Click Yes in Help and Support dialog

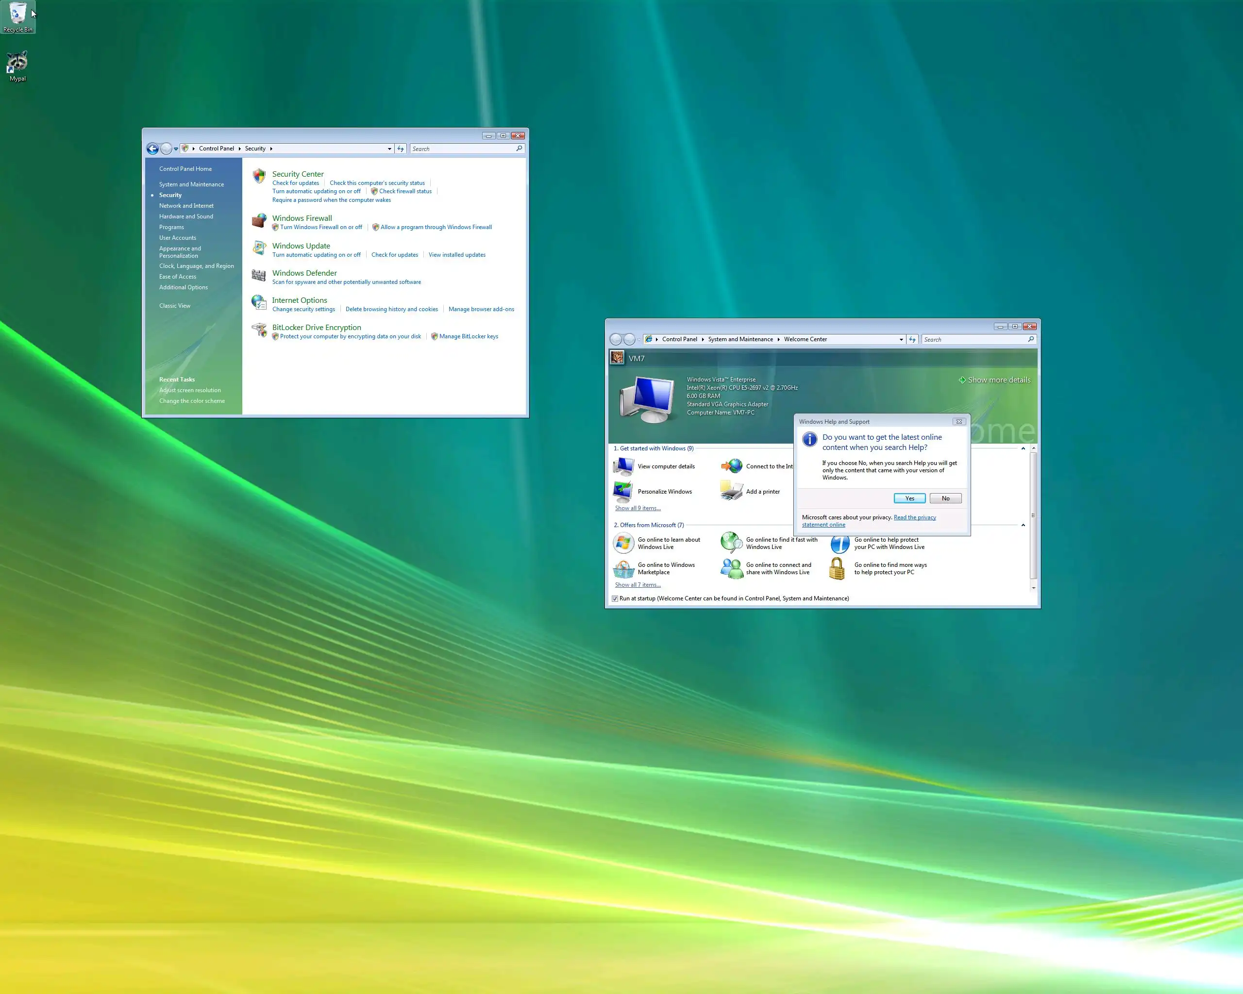click(909, 498)
